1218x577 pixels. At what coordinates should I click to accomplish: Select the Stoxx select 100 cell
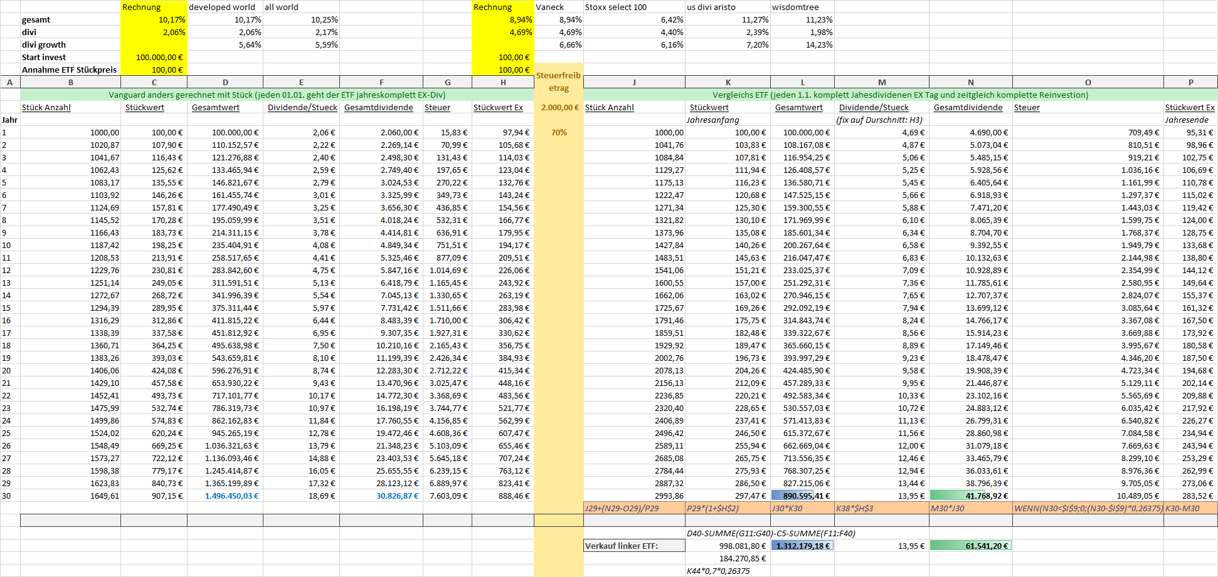click(634, 7)
